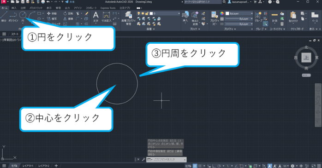Click the Copy (複写) tool
The image size is (322, 168).
point(52,19)
